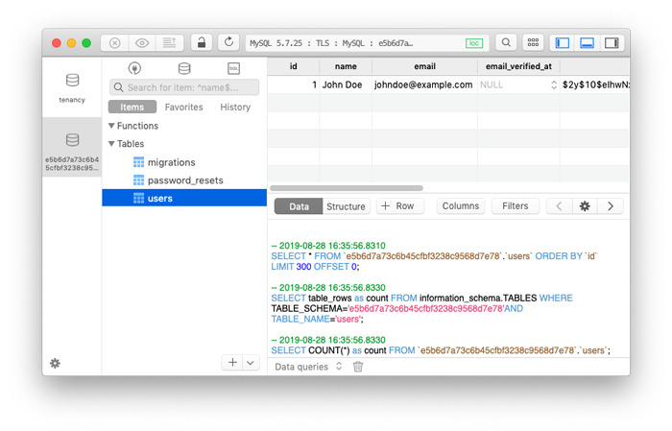The height and width of the screenshot is (431, 672).
Task: Click the MySQL connection info bar
Action: click(x=367, y=43)
